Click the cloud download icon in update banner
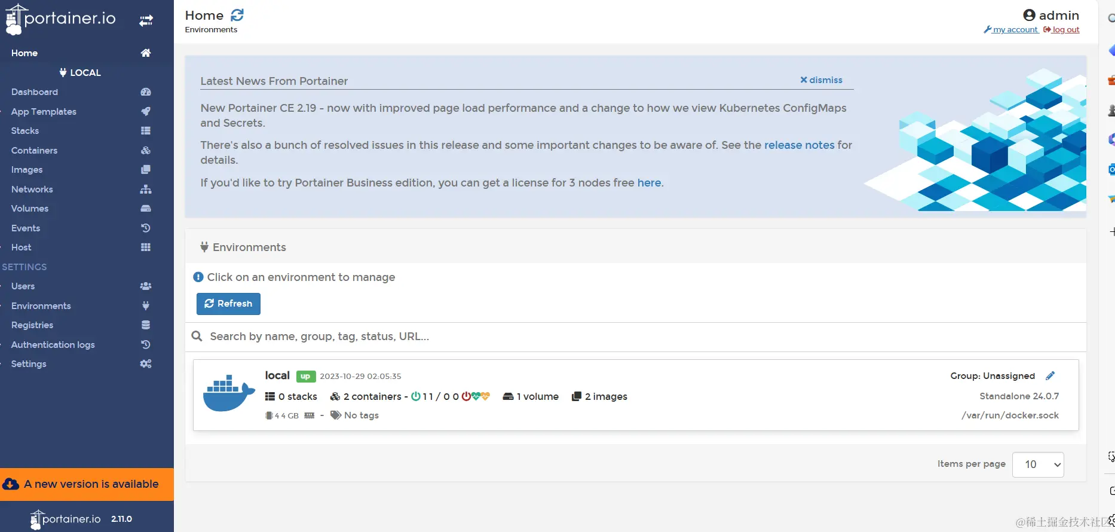The height and width of the screenshot is (532, 1115). [x=11, y=484]
